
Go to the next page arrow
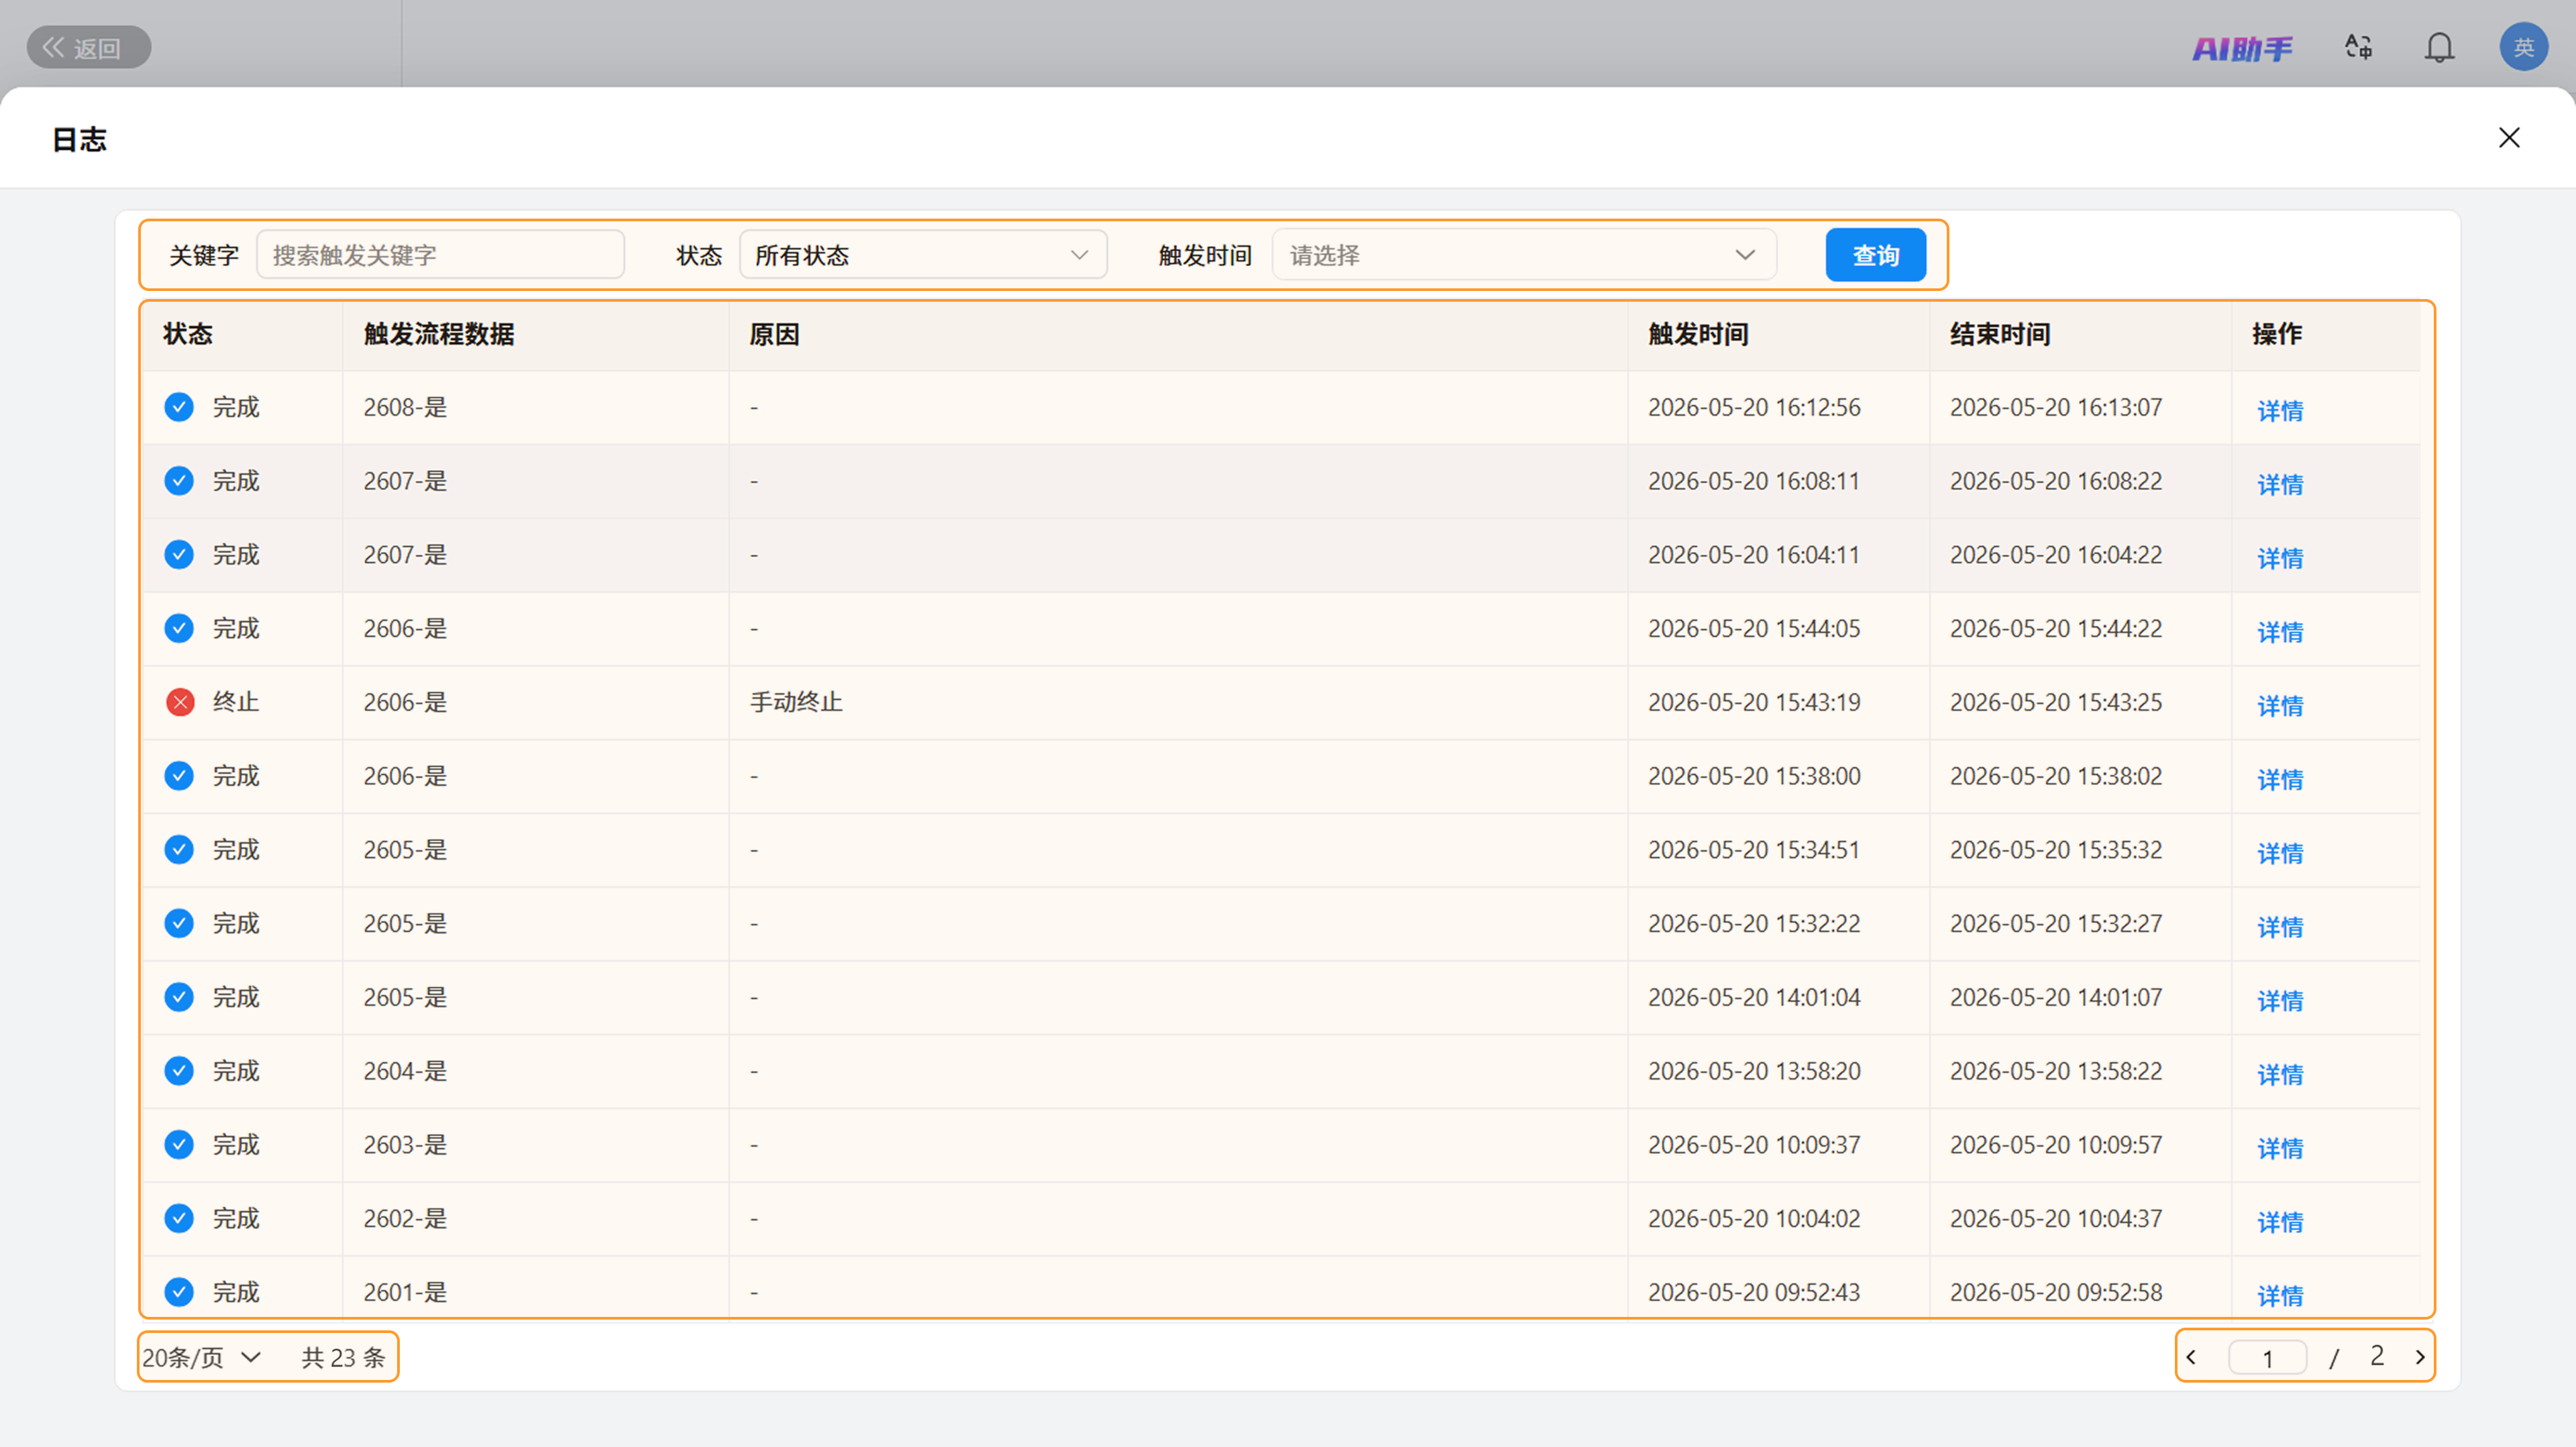[x=2420, y=1357]
